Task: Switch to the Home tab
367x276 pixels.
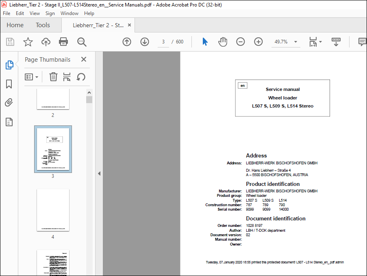Action: pos(15,25)
